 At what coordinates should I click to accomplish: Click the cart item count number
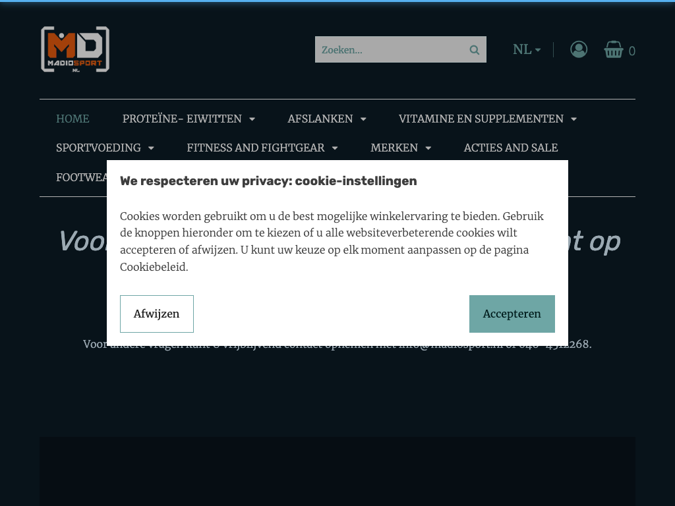[631, 51]
